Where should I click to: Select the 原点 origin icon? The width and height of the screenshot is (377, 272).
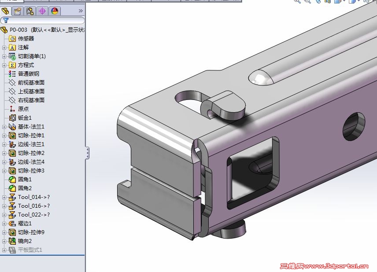click(12, 109)
